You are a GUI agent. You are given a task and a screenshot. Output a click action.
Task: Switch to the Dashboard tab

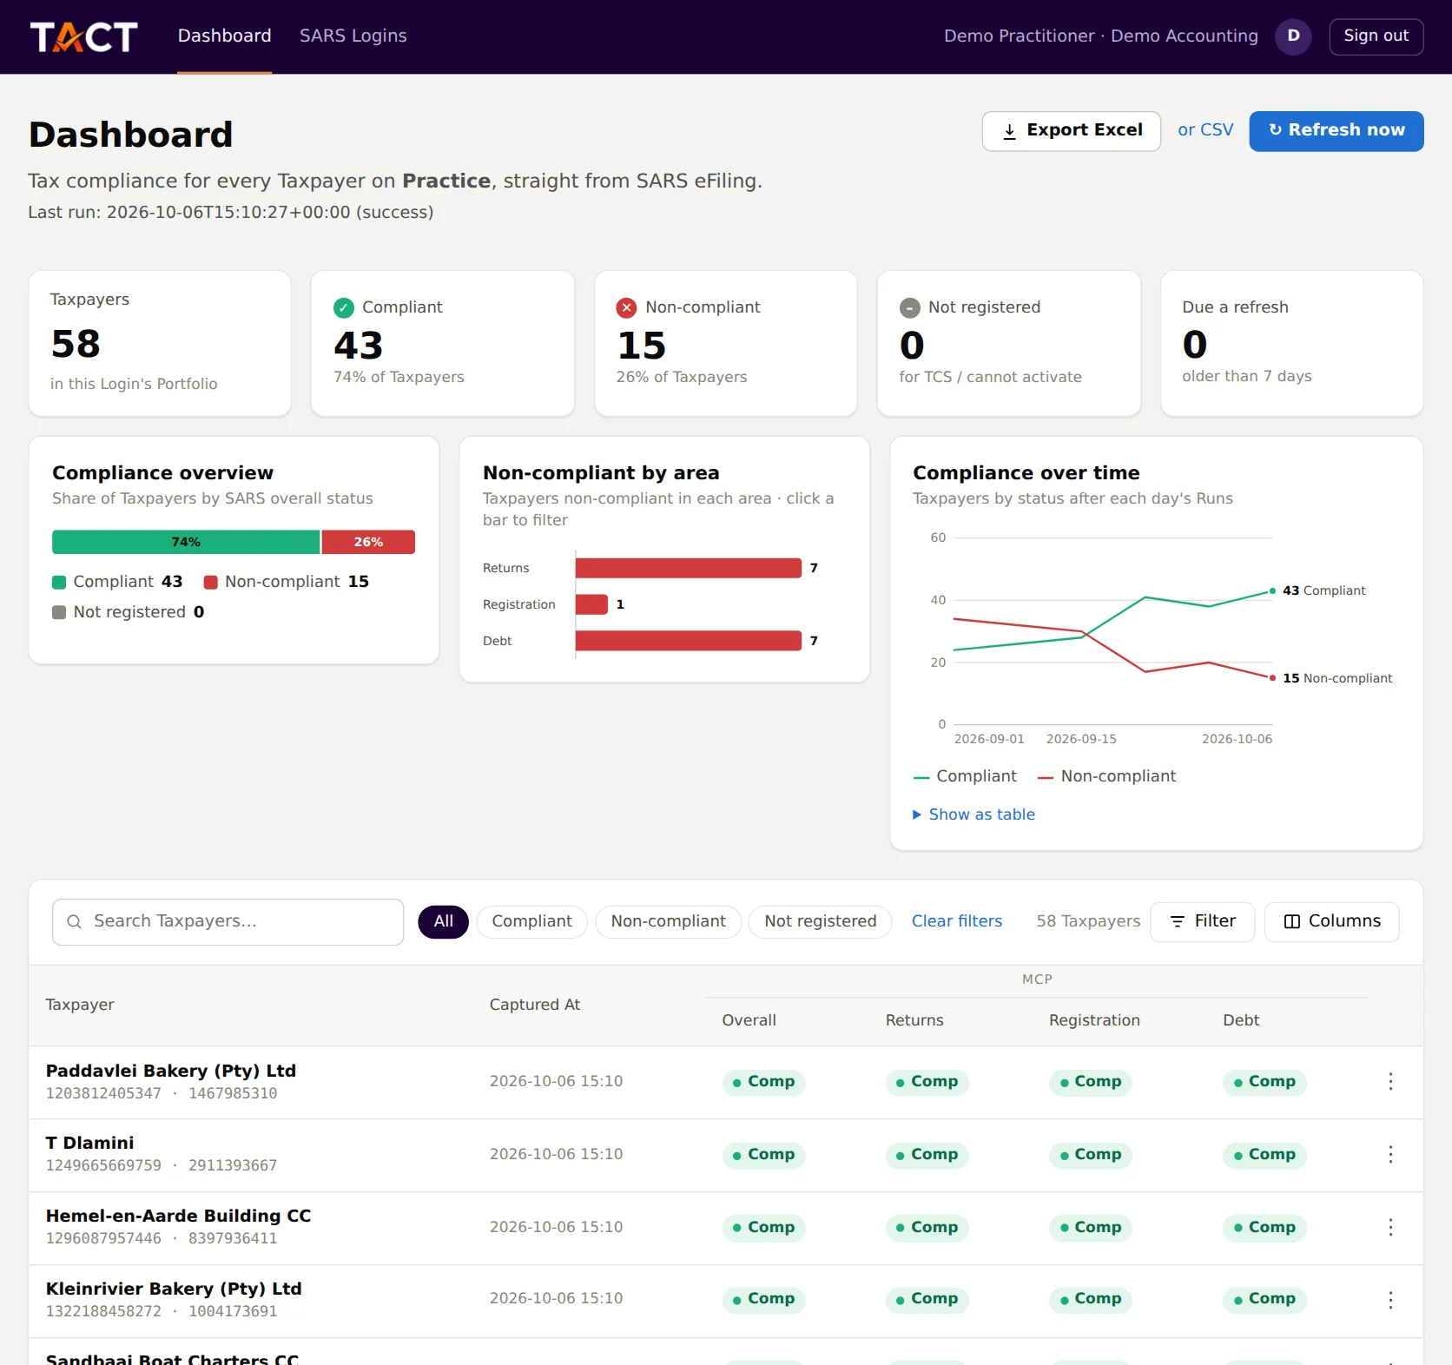pyautogui.click(x=224, y=36)
